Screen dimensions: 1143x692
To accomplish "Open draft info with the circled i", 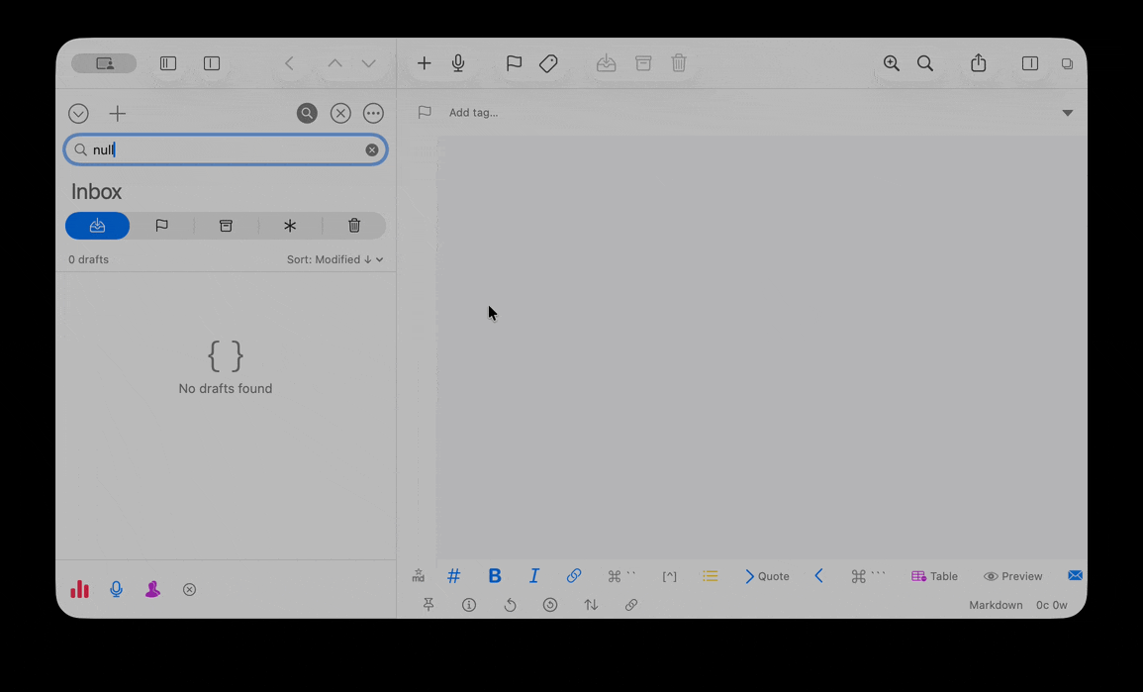I will (469, 605).
